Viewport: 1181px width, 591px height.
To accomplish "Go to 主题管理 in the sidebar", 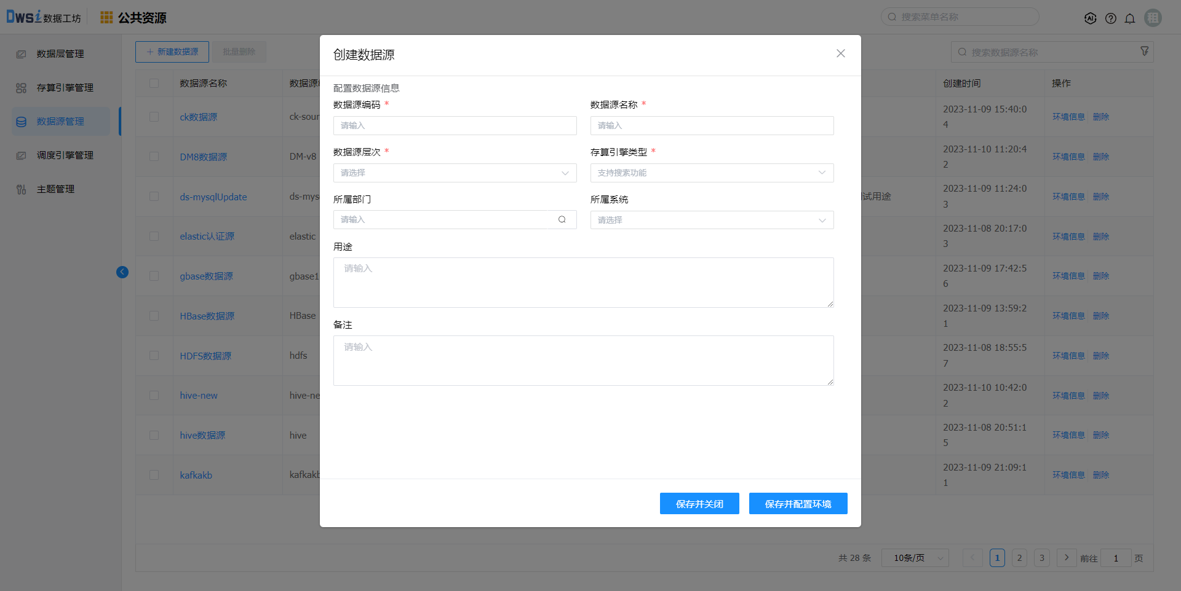I will [x=55, y=189].
